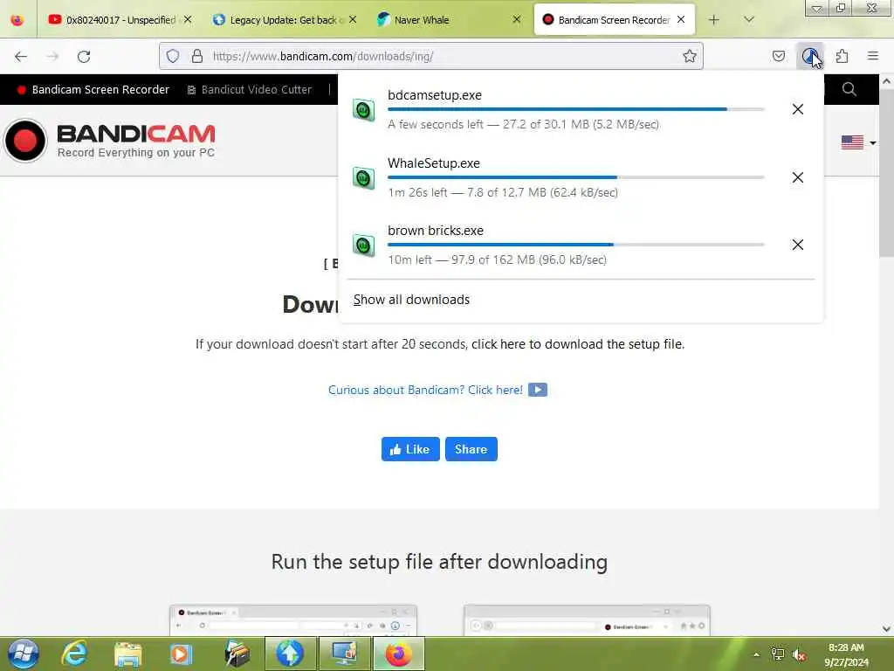The image size is (894, 671).
Task: Click here to download the setup file
Action: point(578,344)
